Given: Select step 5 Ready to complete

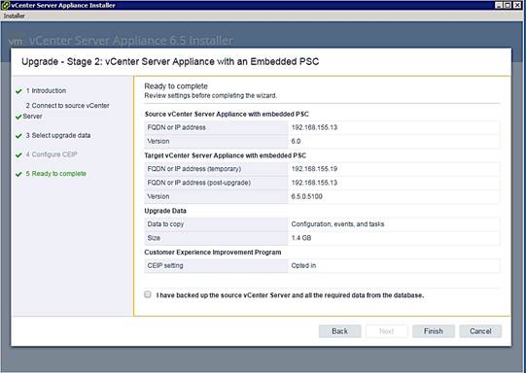Looking at the screenshot, I should 56,174.
